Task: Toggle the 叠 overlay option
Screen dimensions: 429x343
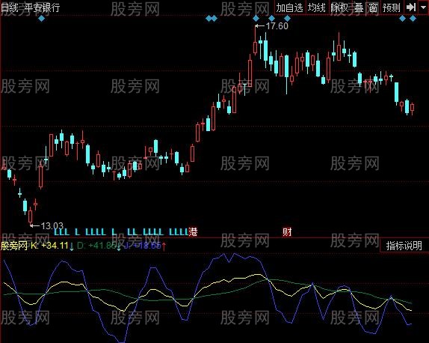Action: [359, 7]
